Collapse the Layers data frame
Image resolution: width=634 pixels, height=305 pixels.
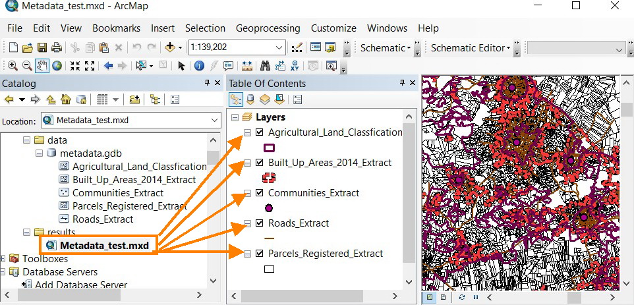[x=235, y=117]
